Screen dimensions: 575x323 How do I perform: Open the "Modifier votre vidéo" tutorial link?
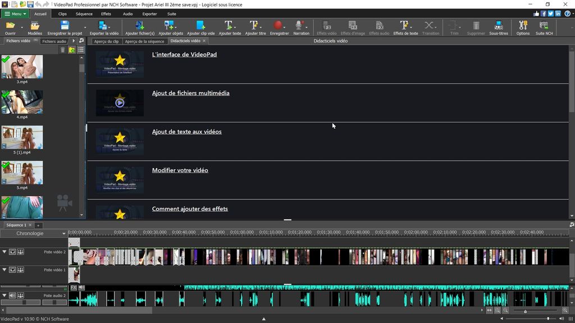coord(180,170)
